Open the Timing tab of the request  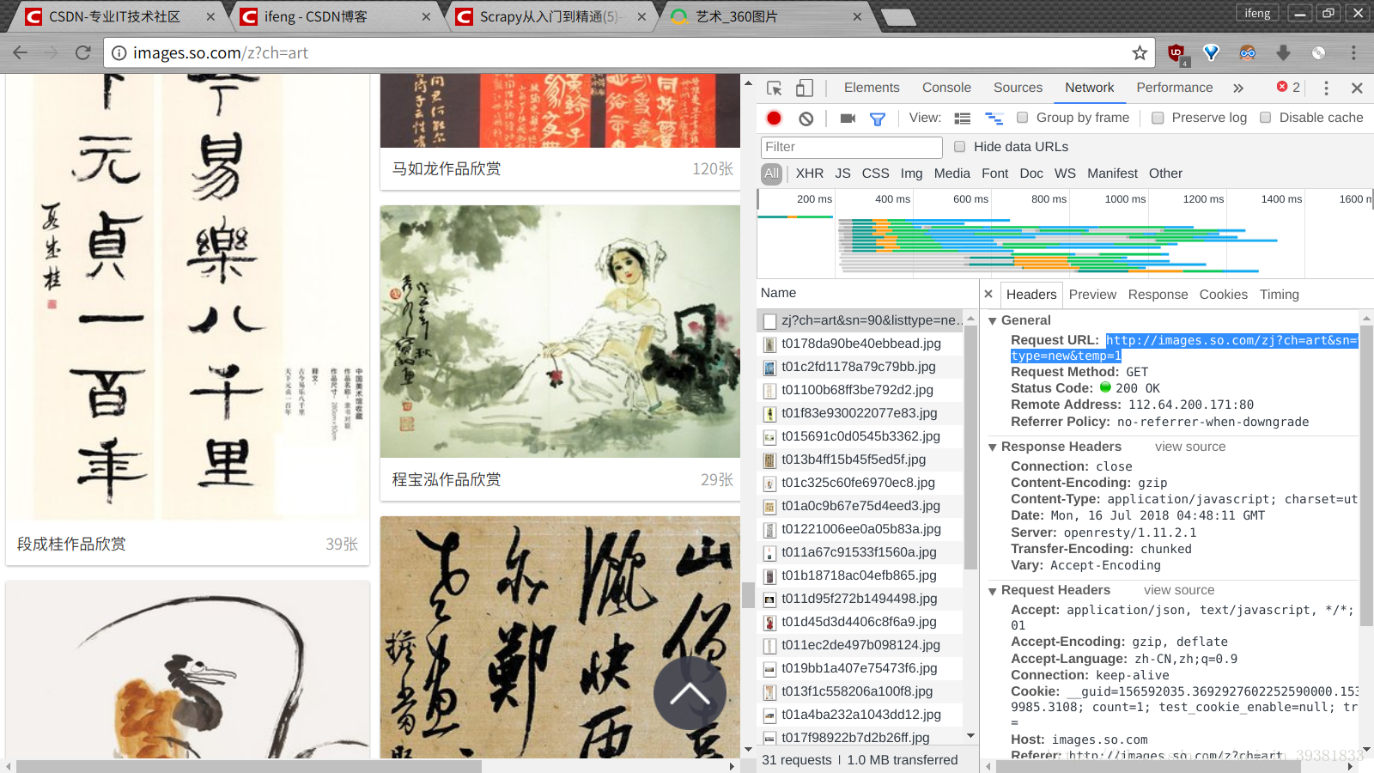tap(1279, 295)
